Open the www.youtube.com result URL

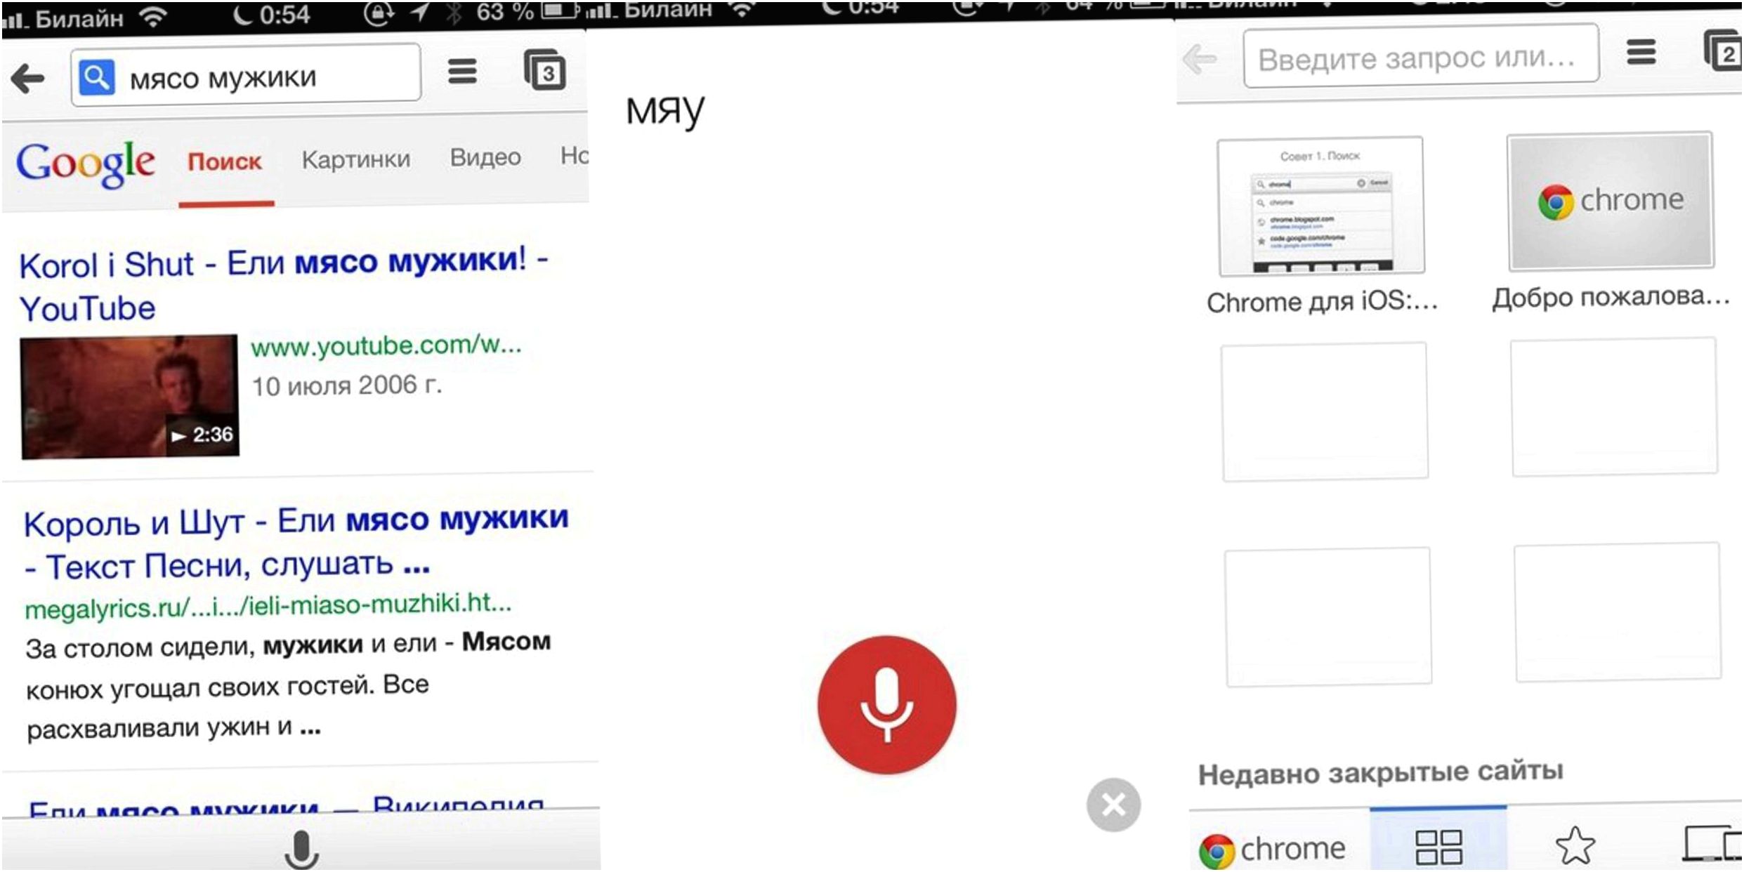point(386,345)
